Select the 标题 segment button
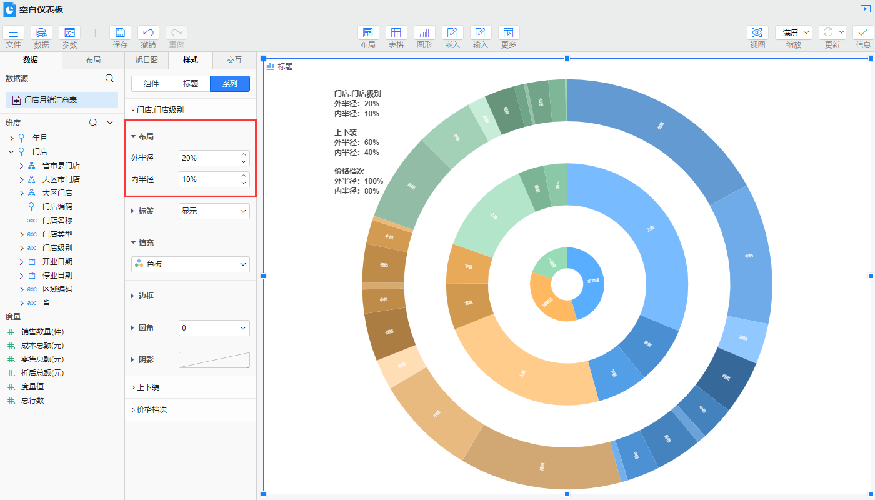 [x=191, y=84]
